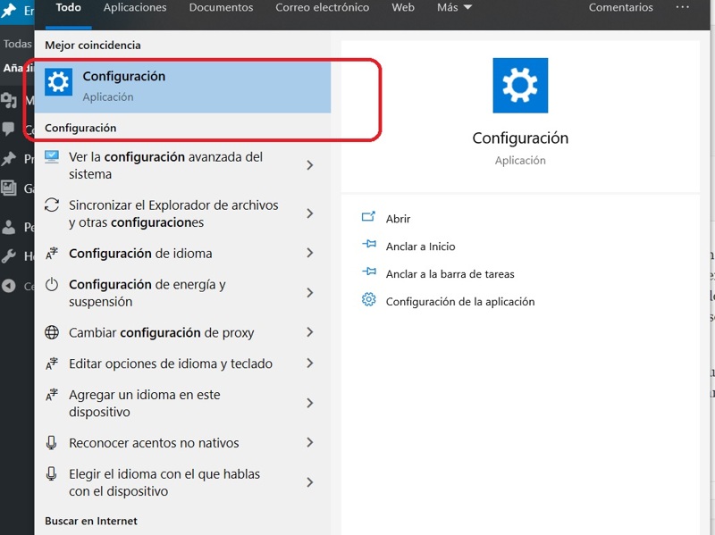Switch to the Aplicaciones tab
Screen dimensions: 715x535
135,8
